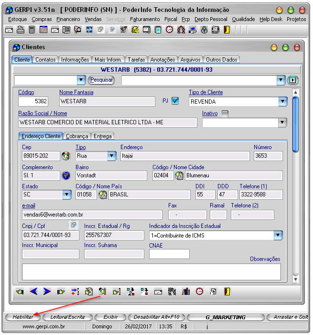Click into the Observações text area
Screen dimensions: 313x335
(151, 272)
